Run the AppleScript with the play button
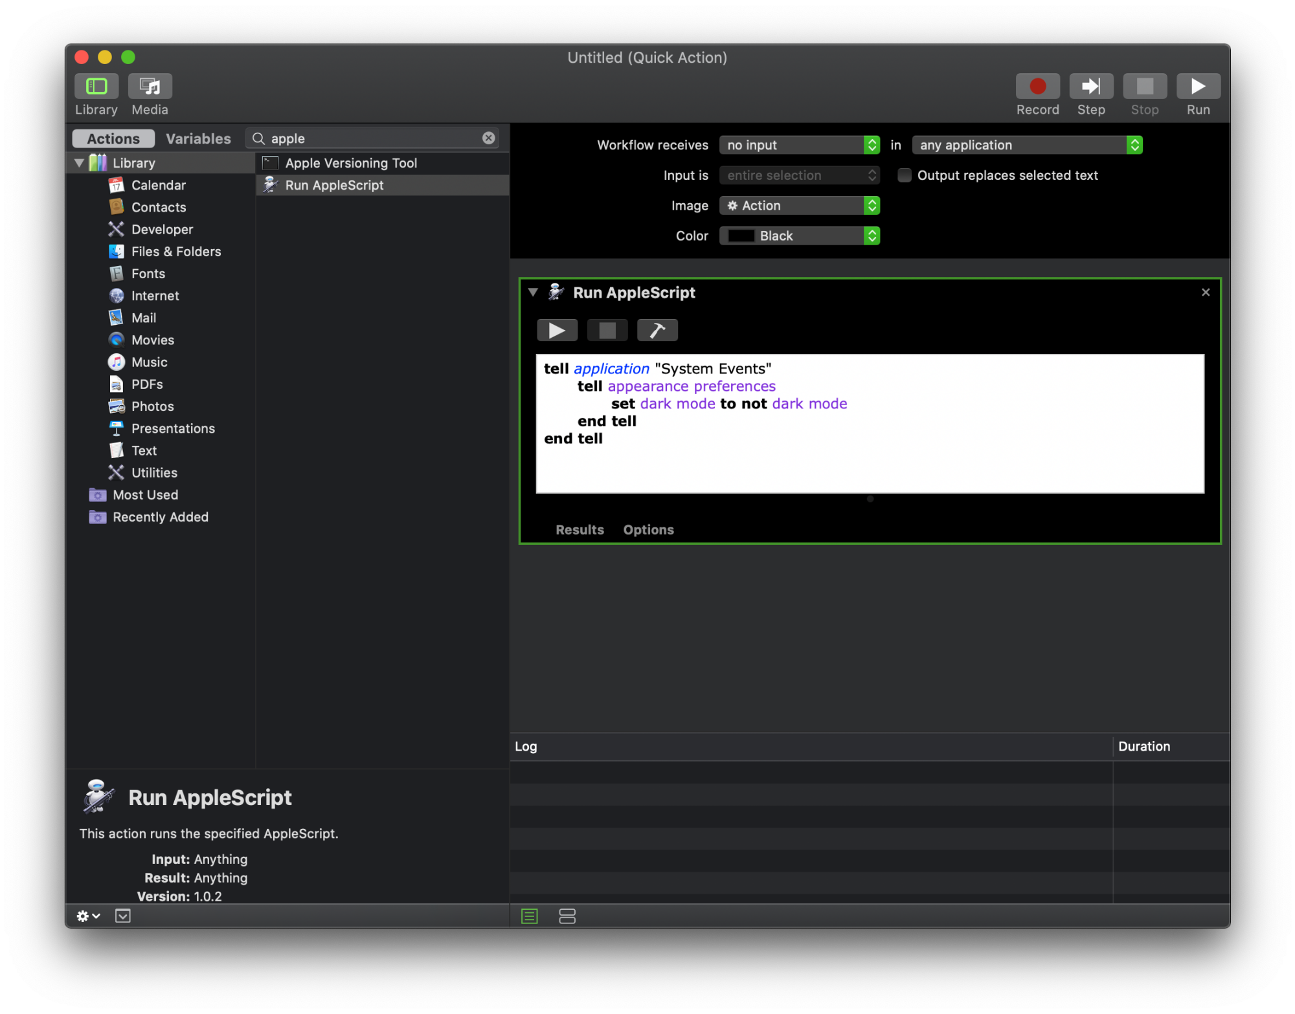The image size is (1295, 1014). 557,330
